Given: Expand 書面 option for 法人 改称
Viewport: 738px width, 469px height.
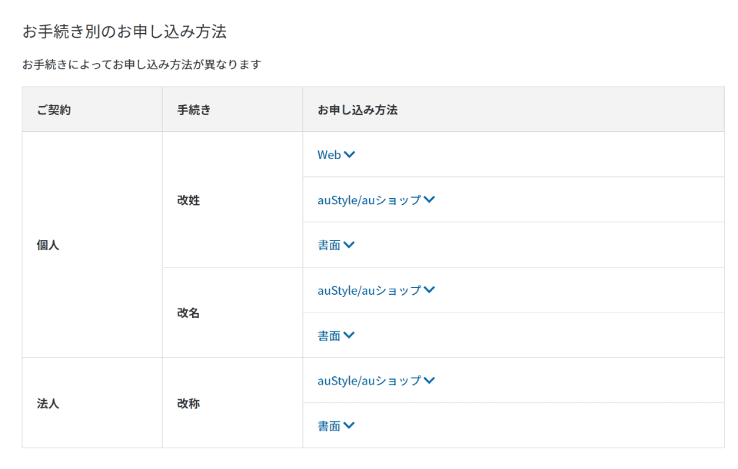Looking at the screenshot, I should pyautogui.click(x=336, y=426).
